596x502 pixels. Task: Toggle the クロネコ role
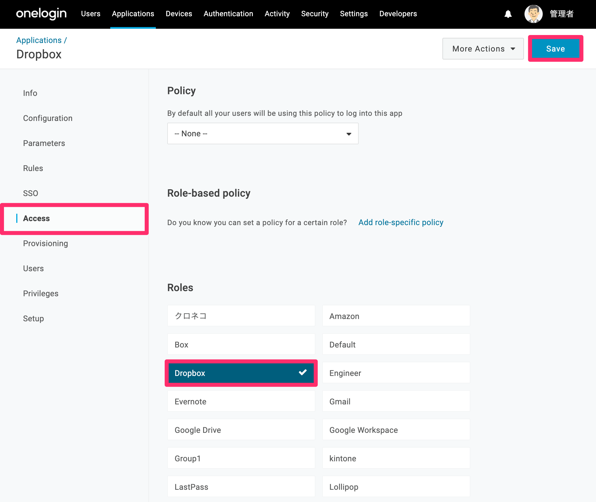point(241,316)
